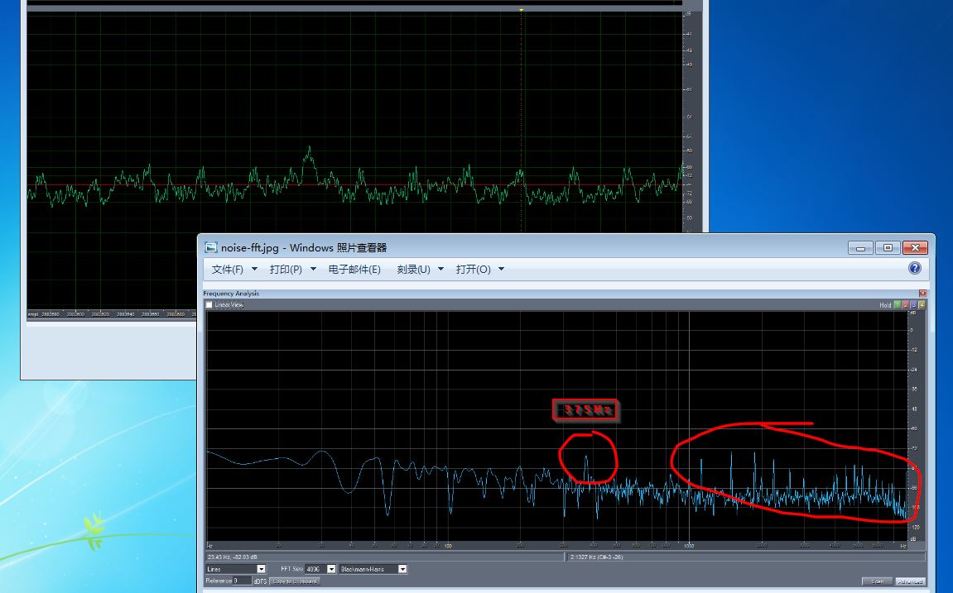Expand the arrow next to 刻录(U)
Image resolution: width=953 pixels, height=593 pixels.
coord(440,269)
